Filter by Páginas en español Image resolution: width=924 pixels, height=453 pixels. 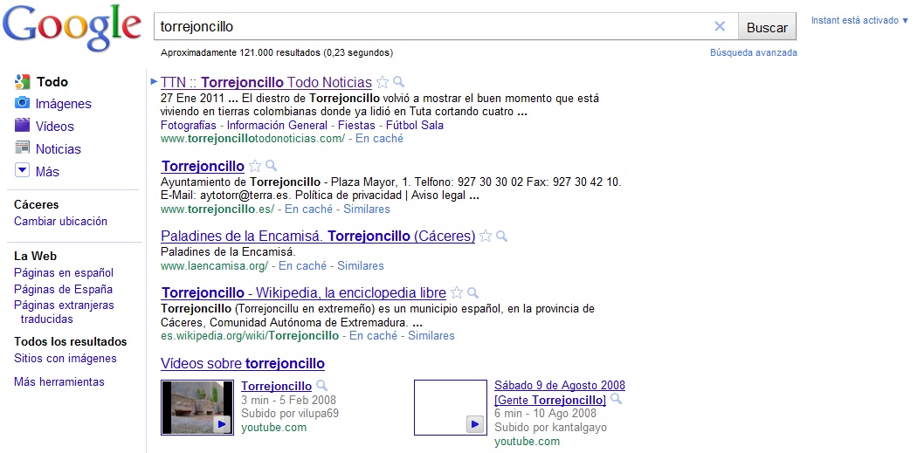(64, 272)
